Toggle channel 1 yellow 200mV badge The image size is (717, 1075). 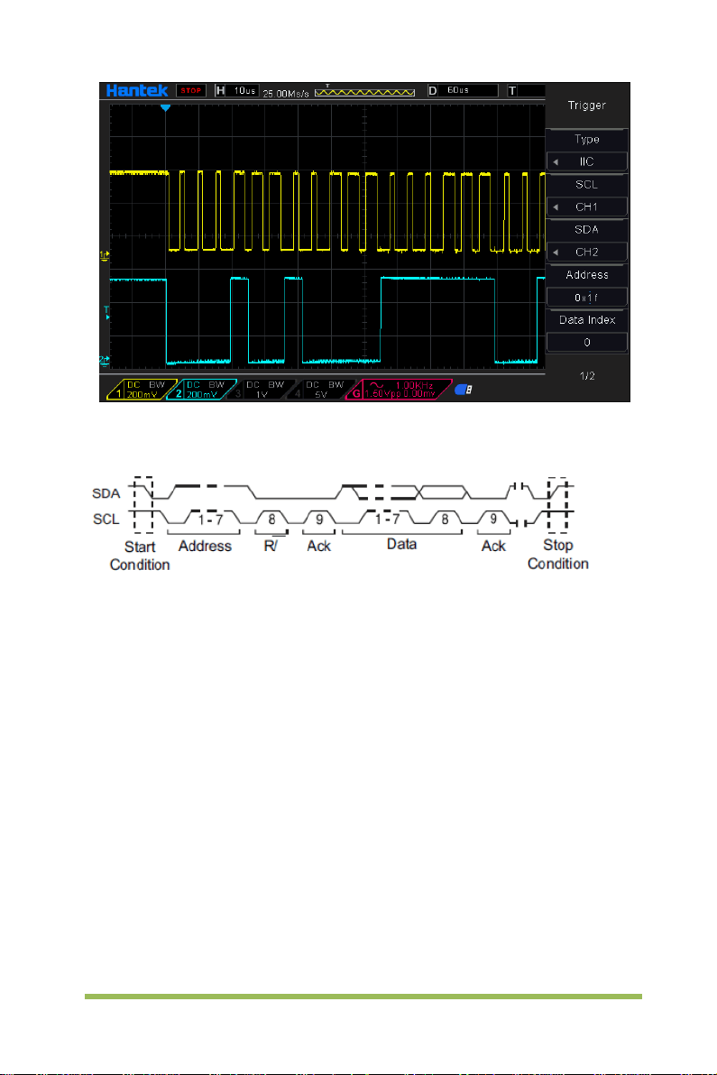coord(142,390)
